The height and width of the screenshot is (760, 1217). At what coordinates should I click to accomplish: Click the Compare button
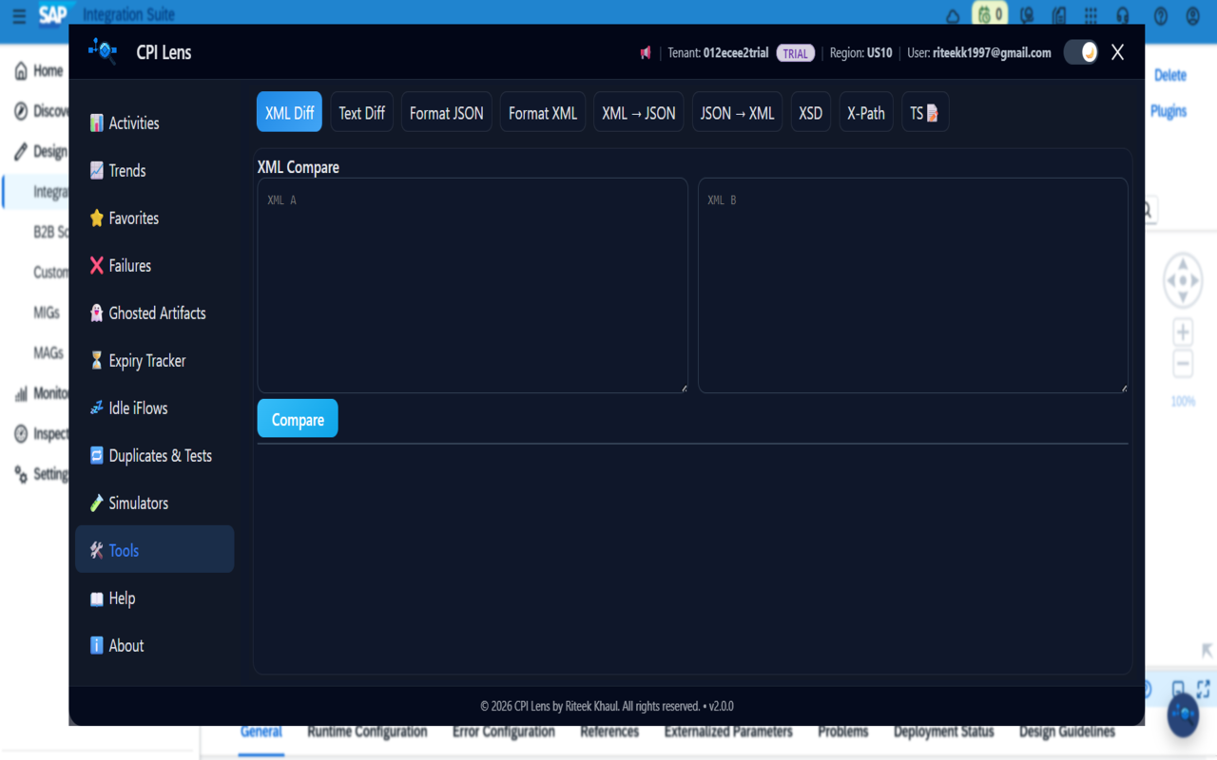click(x=297, y=418)
